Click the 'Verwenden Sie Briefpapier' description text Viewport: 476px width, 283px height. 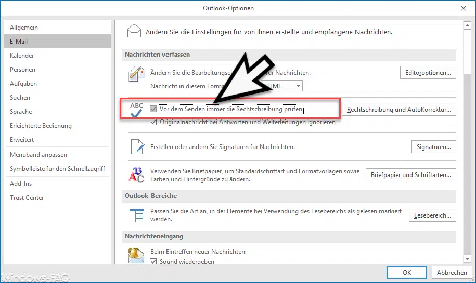pos(255,175)
